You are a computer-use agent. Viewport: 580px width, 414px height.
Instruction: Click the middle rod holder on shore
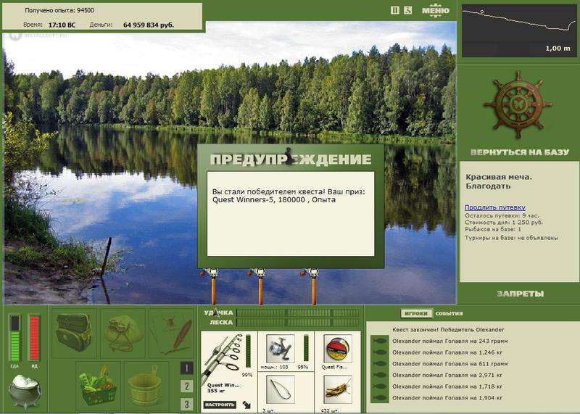259,286
